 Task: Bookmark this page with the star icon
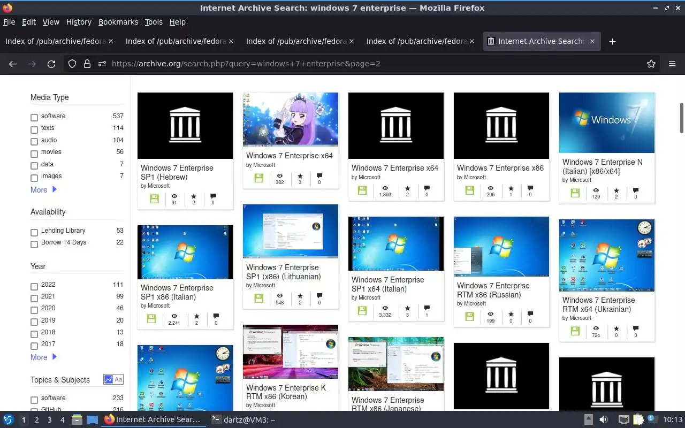[651, 64]
